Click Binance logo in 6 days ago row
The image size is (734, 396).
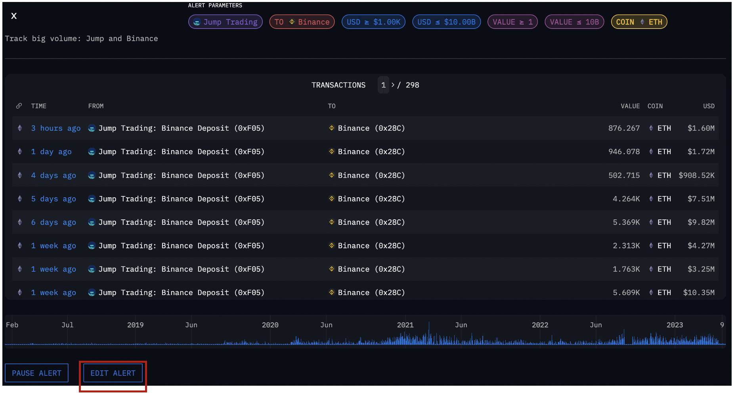(x=332, y=222)
